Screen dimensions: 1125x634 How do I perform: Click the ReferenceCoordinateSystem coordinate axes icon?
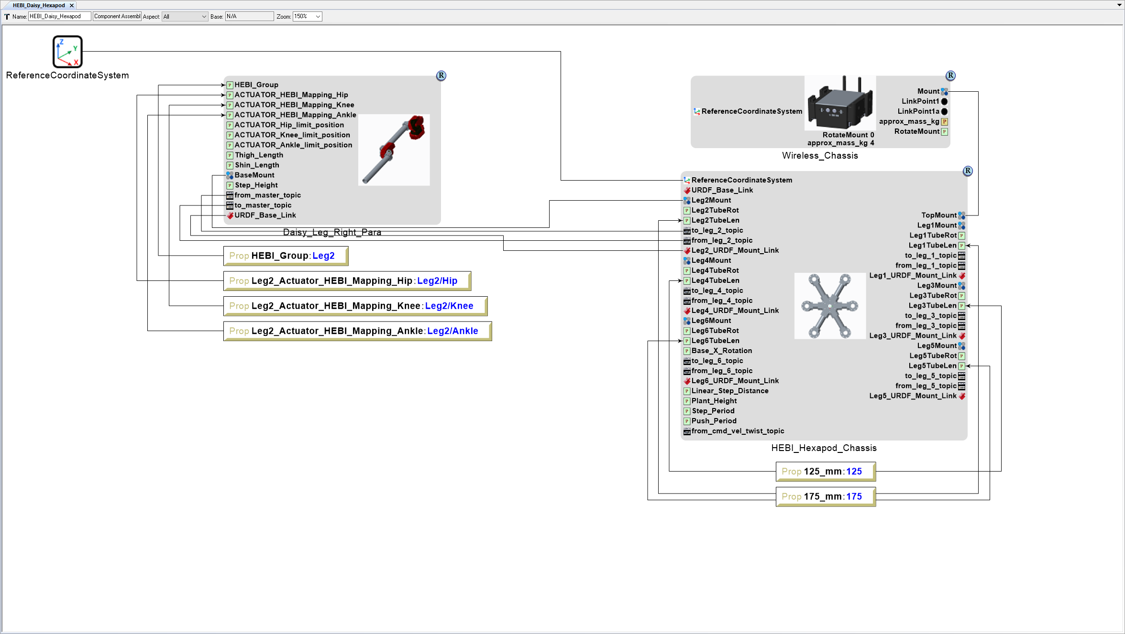[66, 52]
